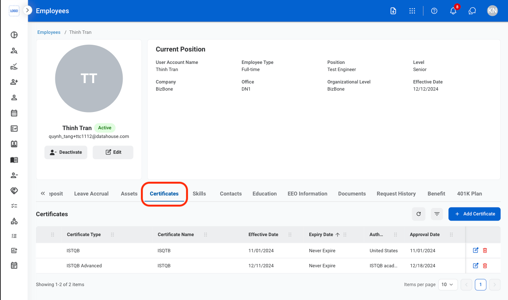Go to the previous page arrow
Image resolution: width=508 pixels, height=300 pixels.
coord(466,285)
